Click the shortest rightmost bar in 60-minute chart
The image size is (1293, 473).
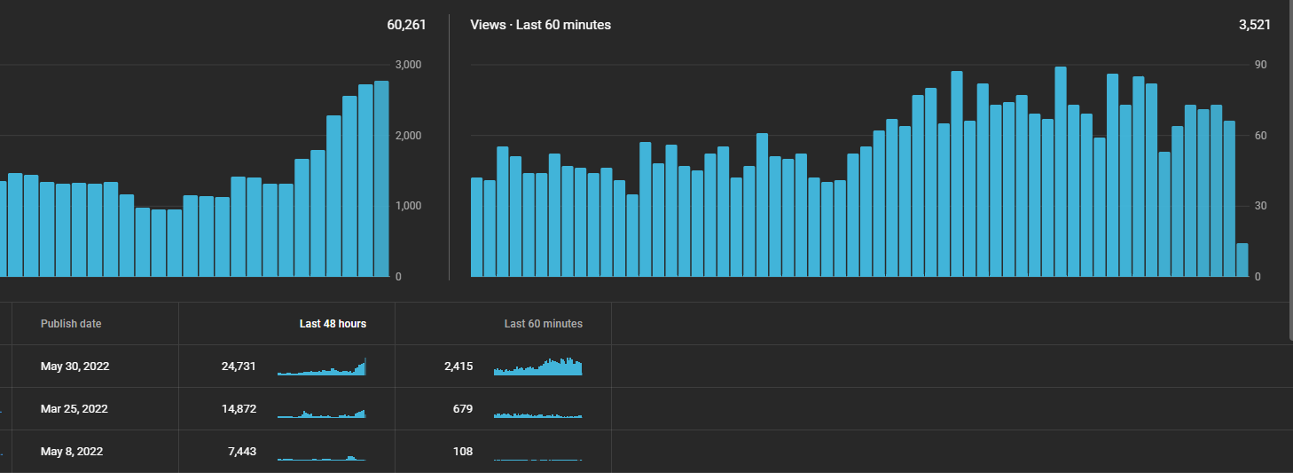1242,260
